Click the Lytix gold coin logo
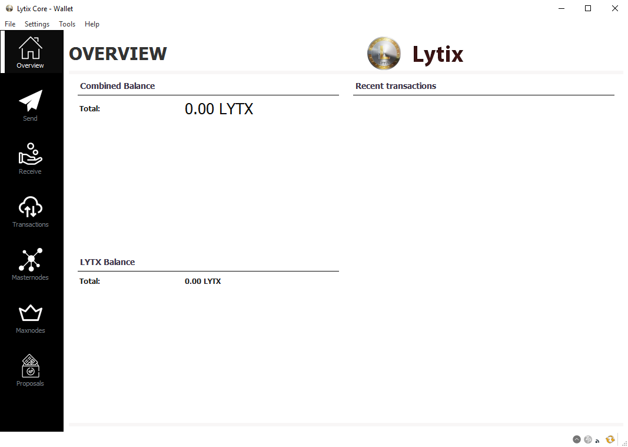This screenshot has width=628, height=447. (384, 54)
